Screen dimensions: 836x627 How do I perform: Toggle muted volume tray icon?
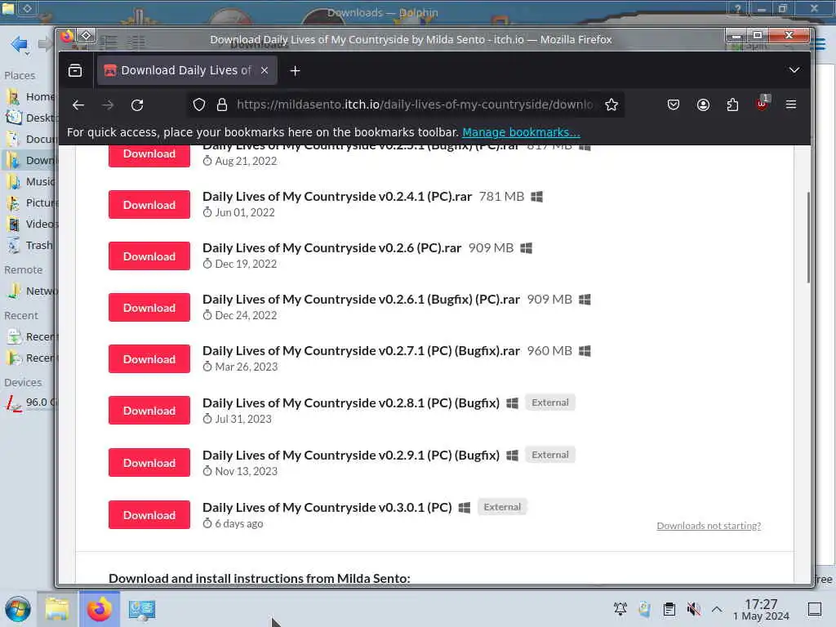[694, 609]
